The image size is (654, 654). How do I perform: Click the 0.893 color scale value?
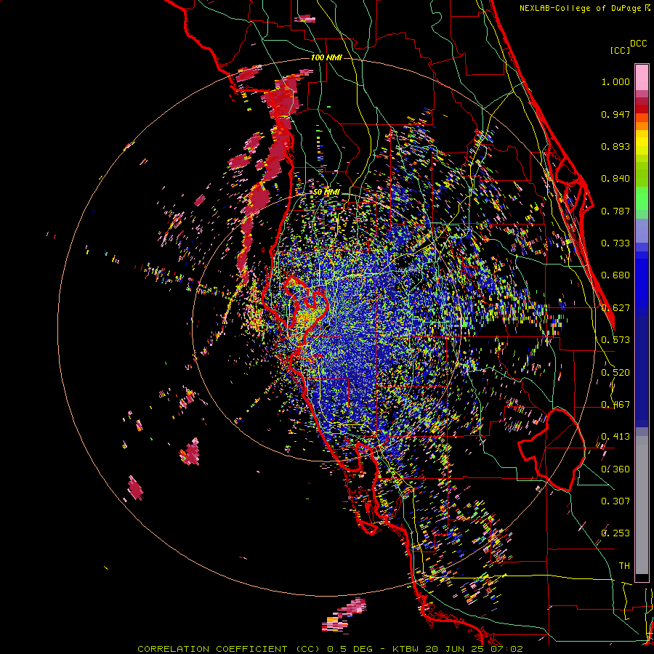coord(615,146)
